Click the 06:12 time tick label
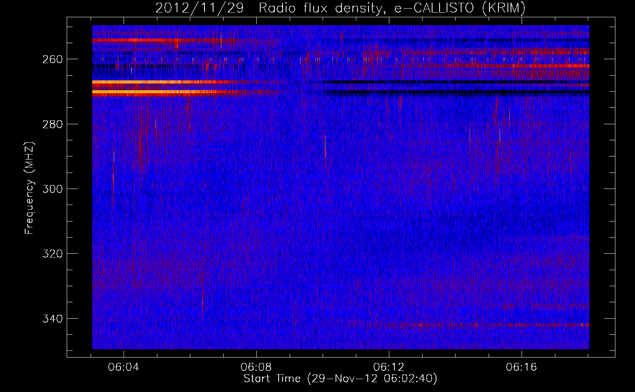Screen dimensions: 635x392 (x=389, y=367)
